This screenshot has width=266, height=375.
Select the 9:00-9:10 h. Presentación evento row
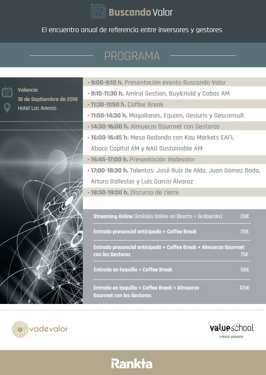(x=174, y=82)
